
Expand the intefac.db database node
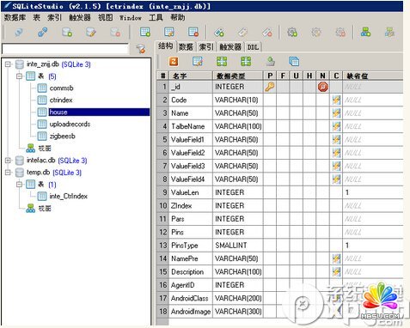8,161
